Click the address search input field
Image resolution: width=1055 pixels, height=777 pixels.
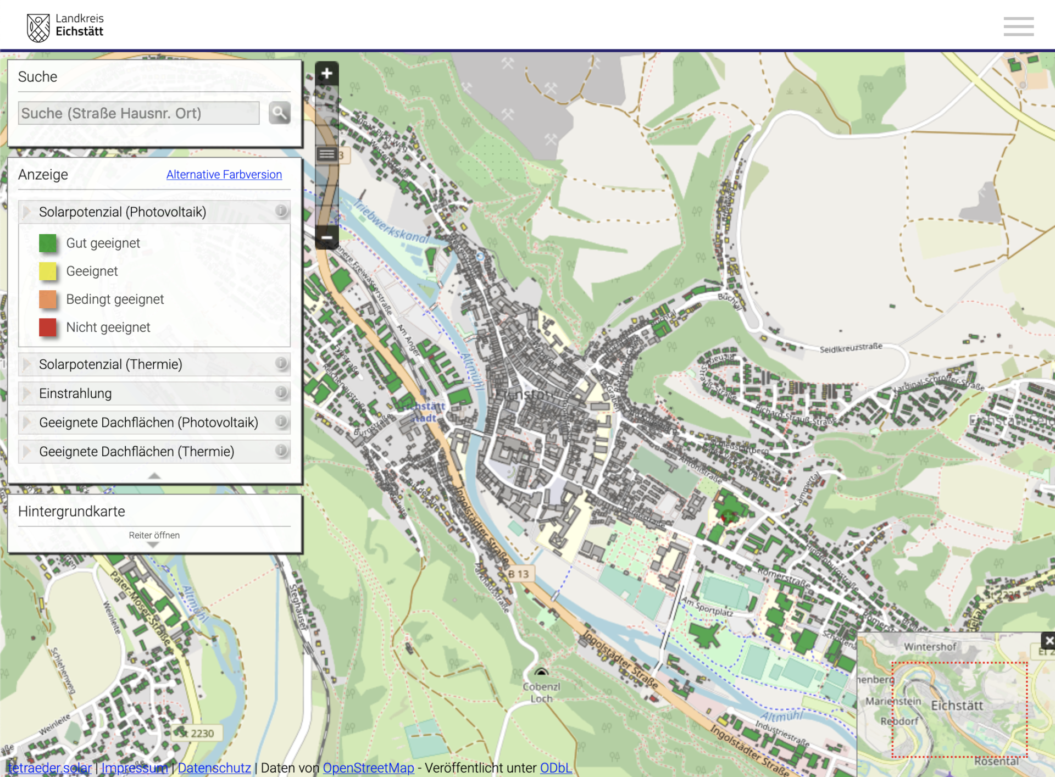(x=138, y=113)
